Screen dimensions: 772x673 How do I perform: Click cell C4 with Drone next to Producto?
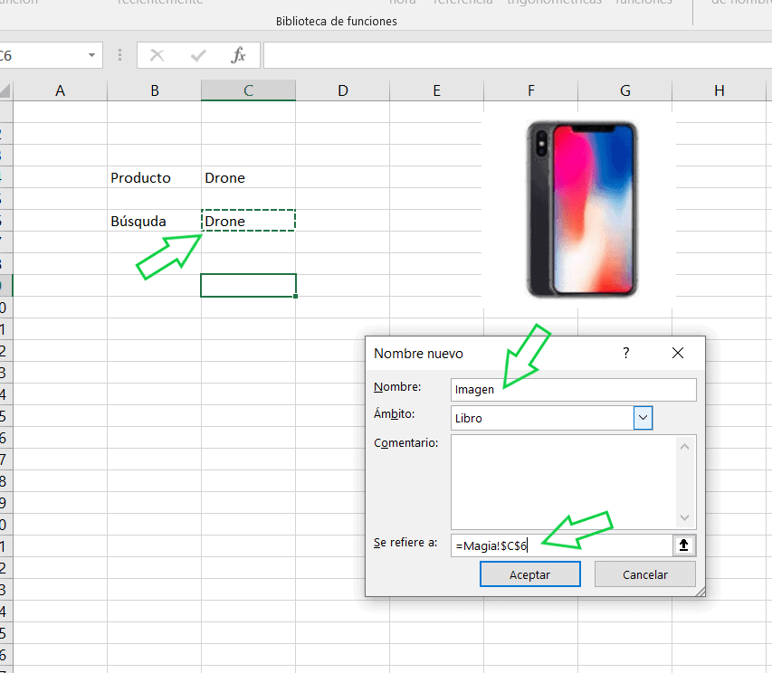coord(248,177)
